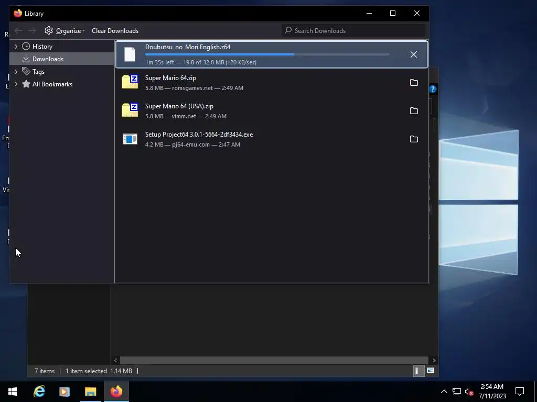Switch File Explorer to details view
This screenshot has height=402, width=537.
click(x=418, y=371)
